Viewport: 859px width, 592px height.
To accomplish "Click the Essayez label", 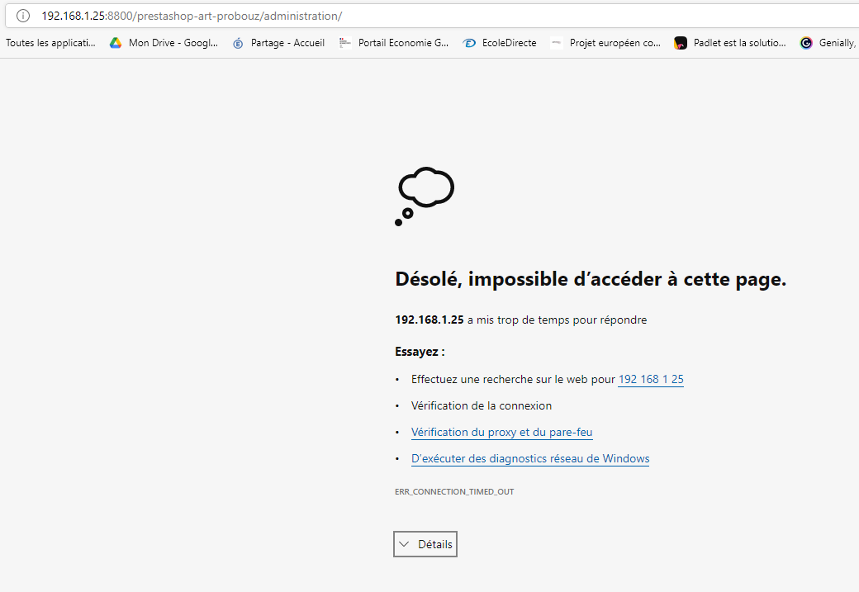I will pos(420,352).
